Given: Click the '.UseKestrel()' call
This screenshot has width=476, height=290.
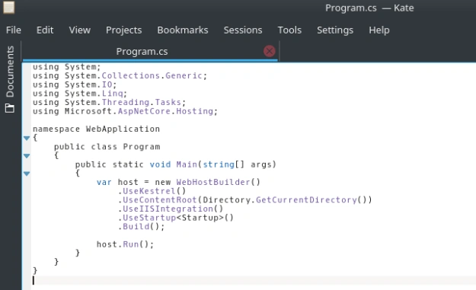Looking at the screenshot, I should click(152, 191).
